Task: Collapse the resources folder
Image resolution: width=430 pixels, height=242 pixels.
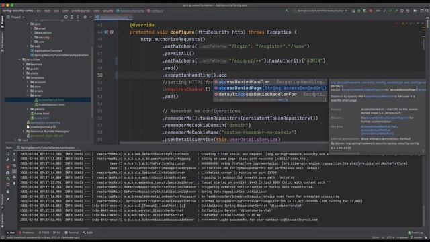Action: tap(19, 60)
